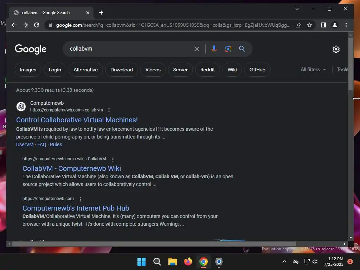The image size is (360, 270).
Task: Filter results by Images
Action: (28, 70)
